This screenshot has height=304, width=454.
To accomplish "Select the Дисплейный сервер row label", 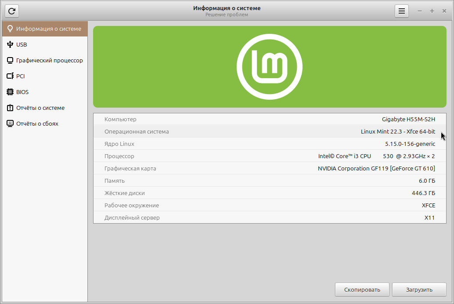I will pos(132,217).
